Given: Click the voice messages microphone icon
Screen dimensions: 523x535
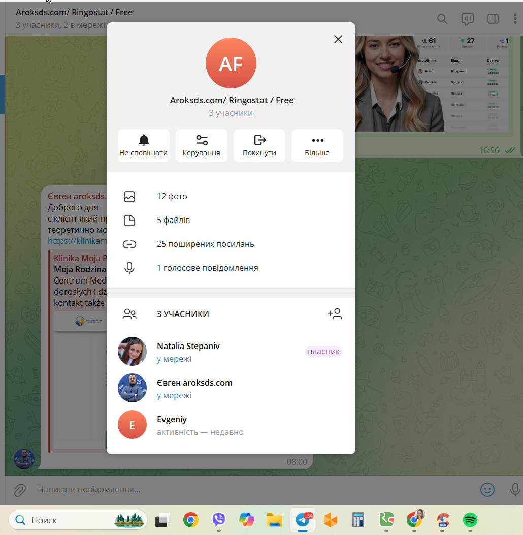Looking at the screenshot, I should [129, 268].
